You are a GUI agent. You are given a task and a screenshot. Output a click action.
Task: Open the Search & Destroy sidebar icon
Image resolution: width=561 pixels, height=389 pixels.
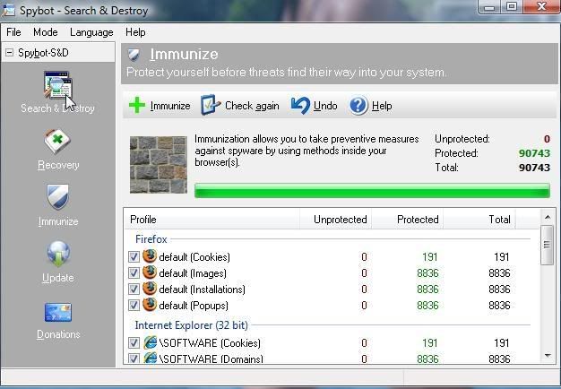58,85
